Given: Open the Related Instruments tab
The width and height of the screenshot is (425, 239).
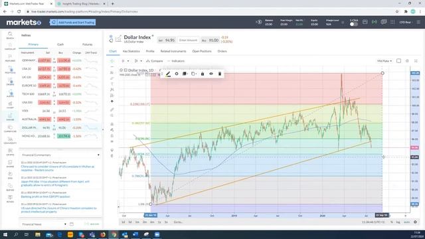Looking at the screenshot, I should (173, 51).
